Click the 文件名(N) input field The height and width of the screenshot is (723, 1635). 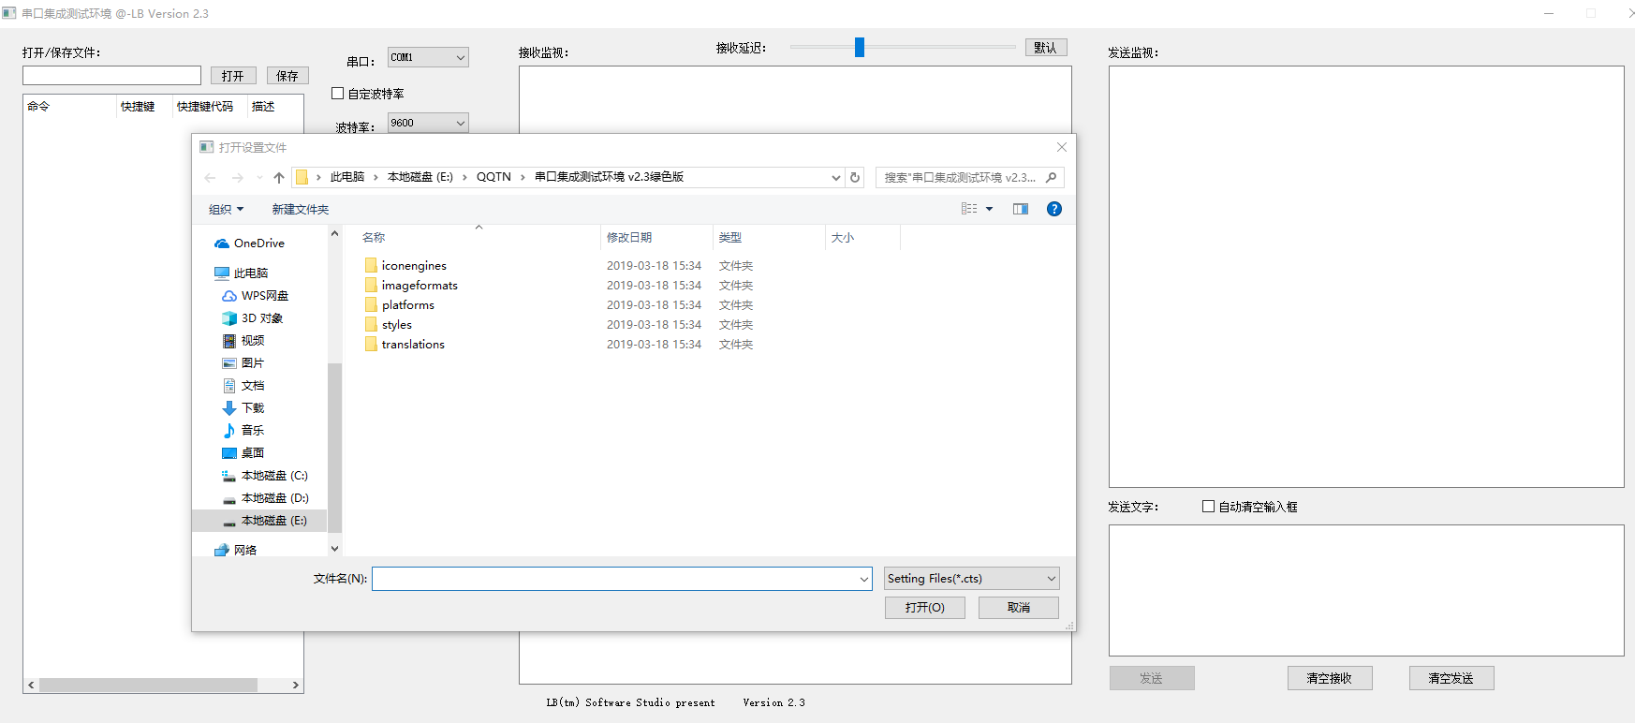622,579
